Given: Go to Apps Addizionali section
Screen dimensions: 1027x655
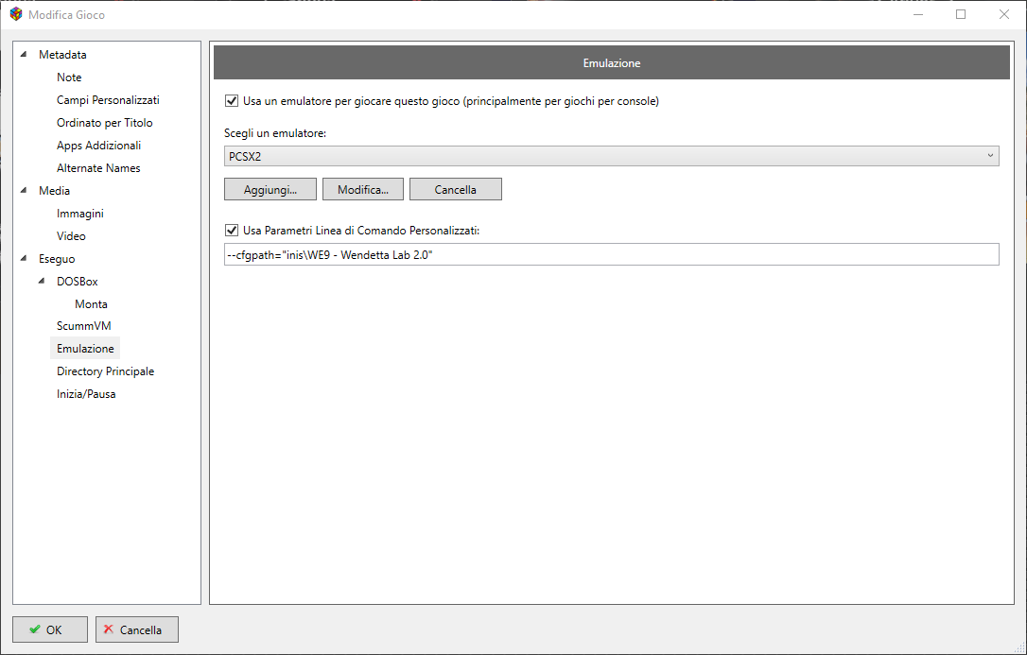Looking at the screenshot, I should [99, 146].
